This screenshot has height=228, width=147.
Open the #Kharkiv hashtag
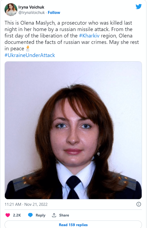(89, 36)
